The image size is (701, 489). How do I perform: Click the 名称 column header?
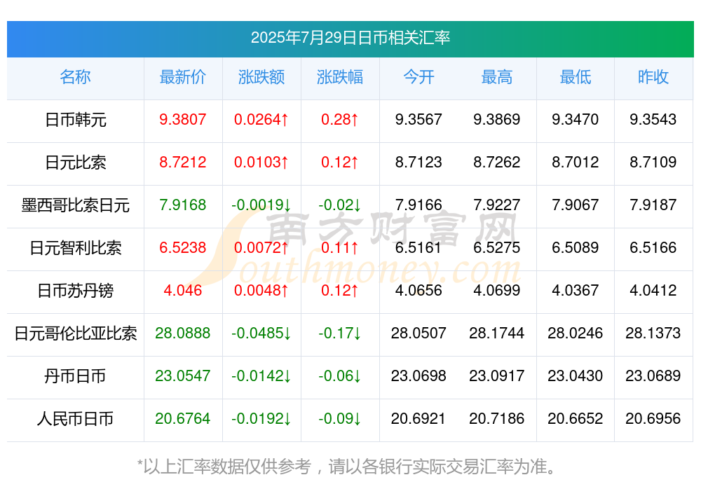click(x=75, y=77)
